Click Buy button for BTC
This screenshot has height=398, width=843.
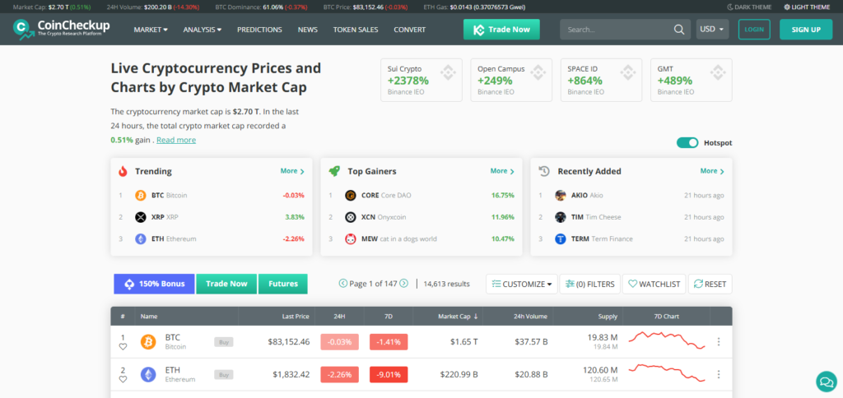point(224,341)
